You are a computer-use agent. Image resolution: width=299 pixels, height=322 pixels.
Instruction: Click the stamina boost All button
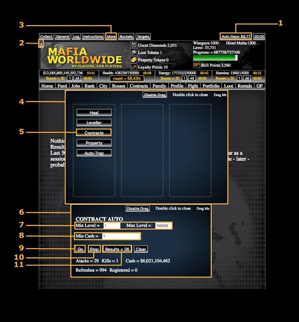[247, 78]
